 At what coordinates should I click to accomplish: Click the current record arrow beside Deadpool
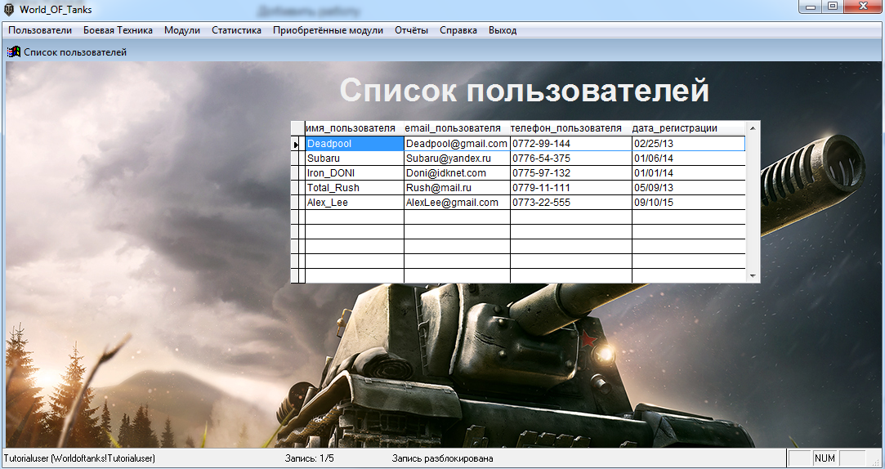[297, 145]
